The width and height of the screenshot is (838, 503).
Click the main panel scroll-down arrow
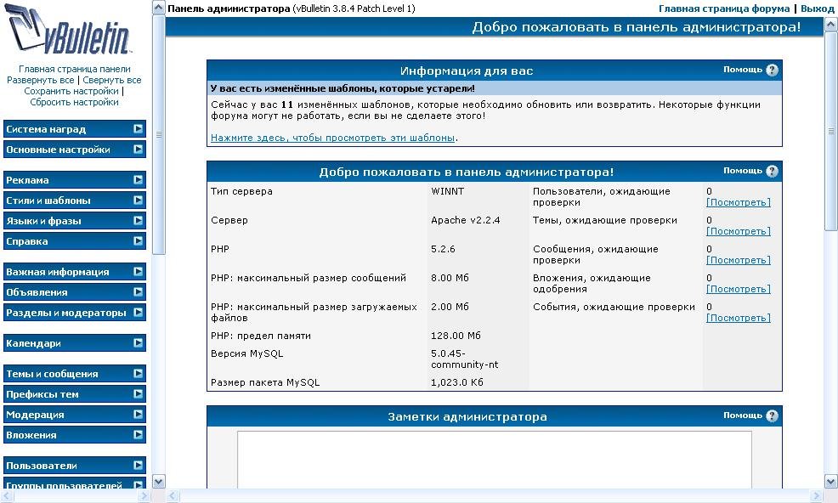(x=831, y=481)
